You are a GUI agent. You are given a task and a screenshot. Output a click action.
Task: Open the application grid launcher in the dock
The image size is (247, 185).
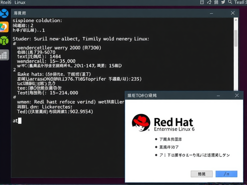click(x=4, y=55)
